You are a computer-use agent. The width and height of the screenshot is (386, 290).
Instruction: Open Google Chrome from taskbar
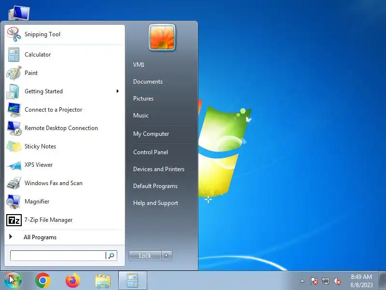point(43,281)
